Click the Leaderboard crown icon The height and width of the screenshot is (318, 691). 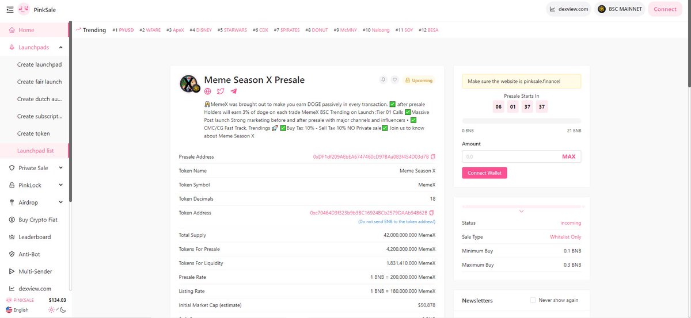[x=12, y=237]
